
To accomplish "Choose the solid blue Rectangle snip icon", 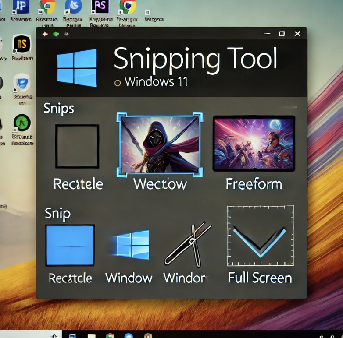I will (x=70, y=245).
